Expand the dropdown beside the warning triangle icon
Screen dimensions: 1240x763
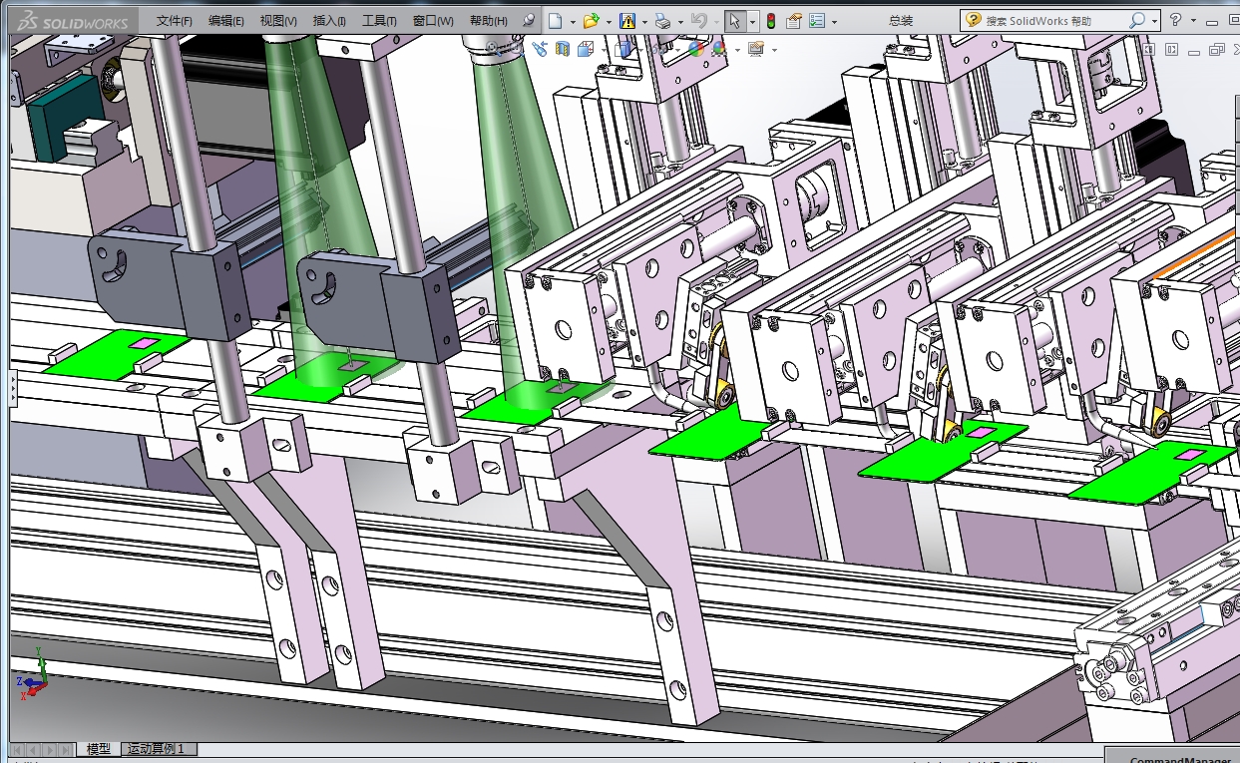pos(644,22)
